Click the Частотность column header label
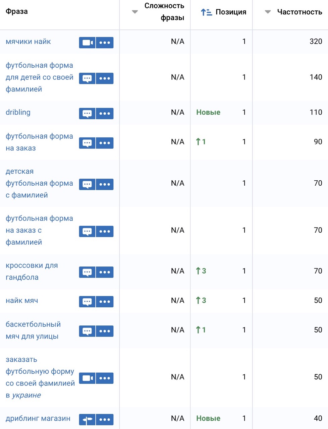Screen dimensions: 328x429 click(x=299, y=12)
